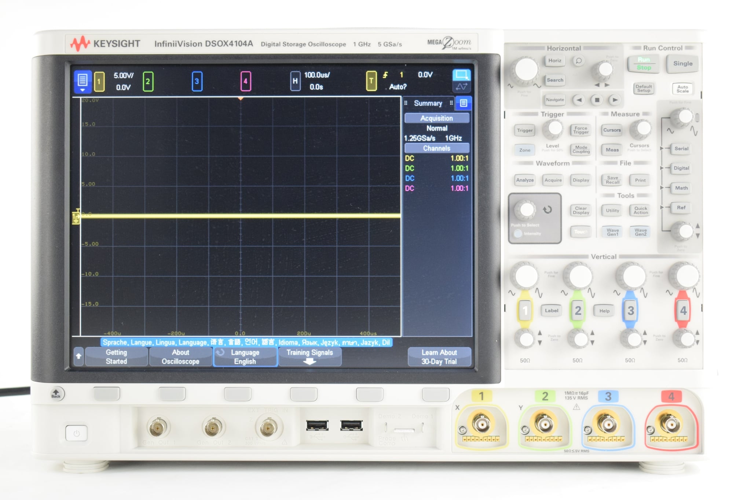Toggle the channel 1 yellow key
Image resolution: width=751 pixels, height=500 pixels.
525,311
